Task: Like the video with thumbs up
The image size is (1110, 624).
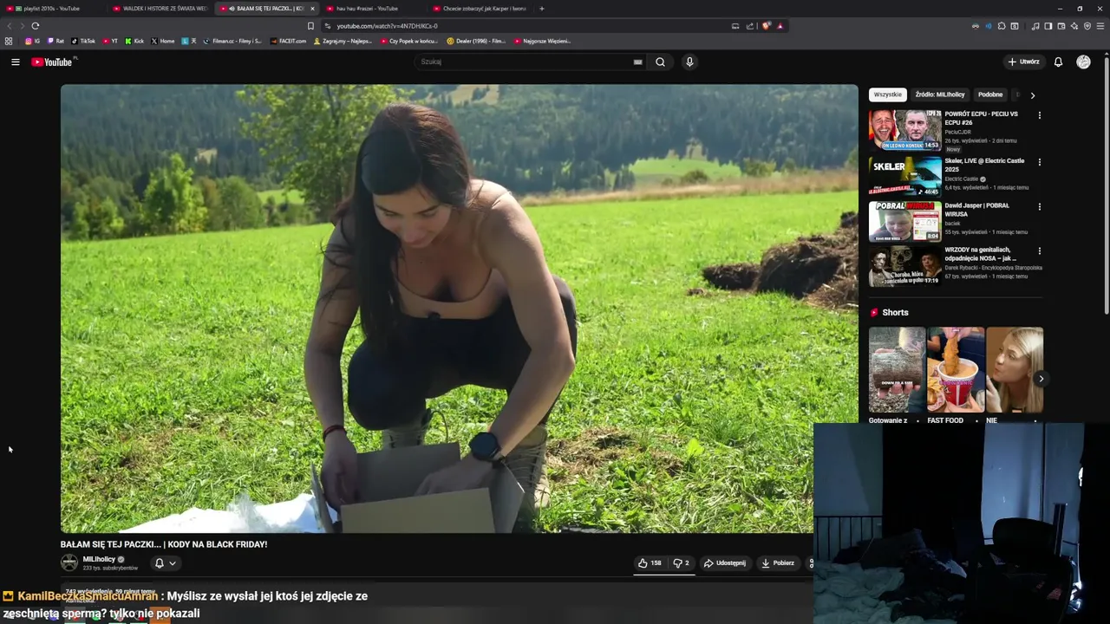Action: pyautogui.click(x=650, y=562)
